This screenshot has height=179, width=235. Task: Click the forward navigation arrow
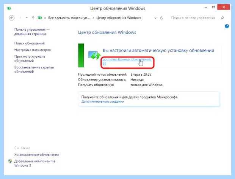pyautogui.click(x=20, y=18)
